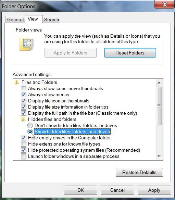Select Show hidden files, folders, and drives radio
Screen dimensions: 175x200
[x=30, y=132]
